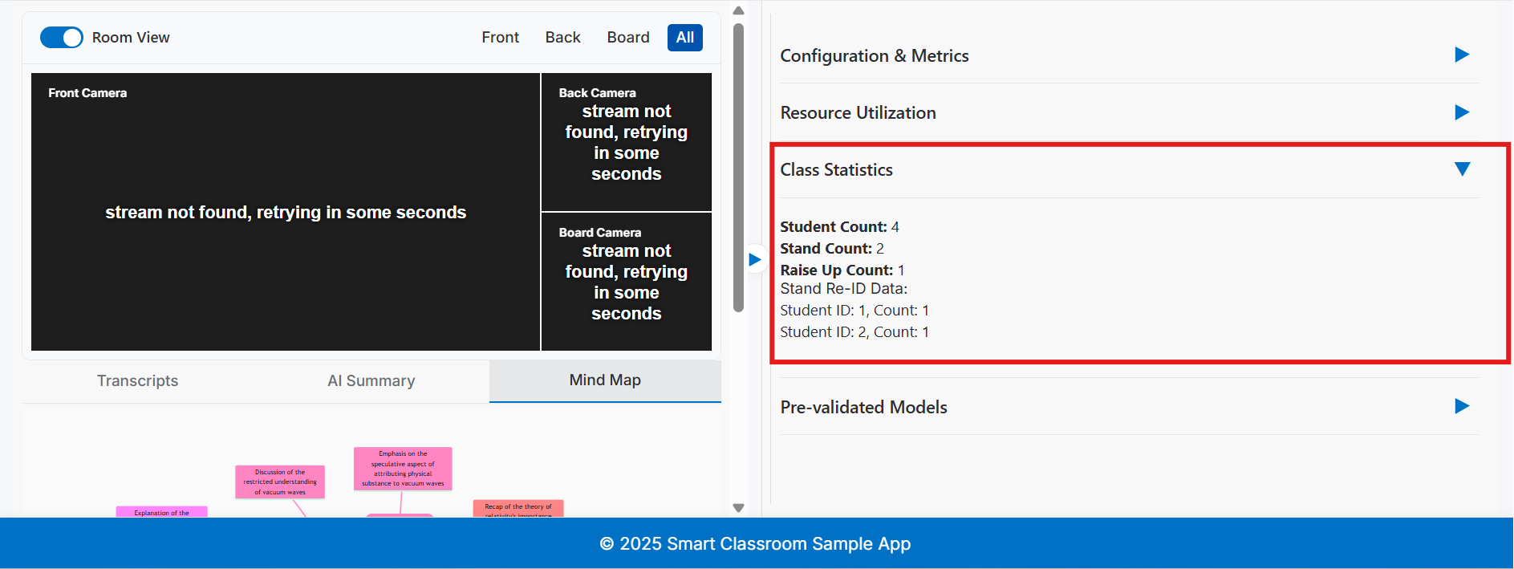
Task: Open the Transcripts tab
Action: pos(137,381)
